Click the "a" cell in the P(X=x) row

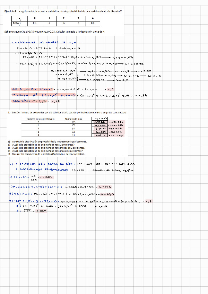[x=49, y=23]
